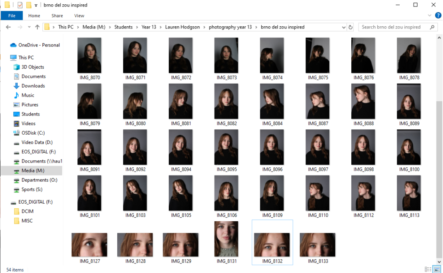This screenshot has height=273, width=443.
Task: Expand chevron after Lauren Hodgson in path
Action: [x=204, y=27]
